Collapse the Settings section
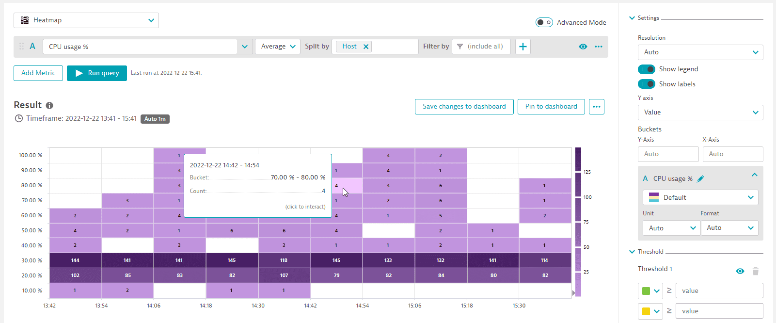Screen dimensions: 776x323 tap(632, 18)
